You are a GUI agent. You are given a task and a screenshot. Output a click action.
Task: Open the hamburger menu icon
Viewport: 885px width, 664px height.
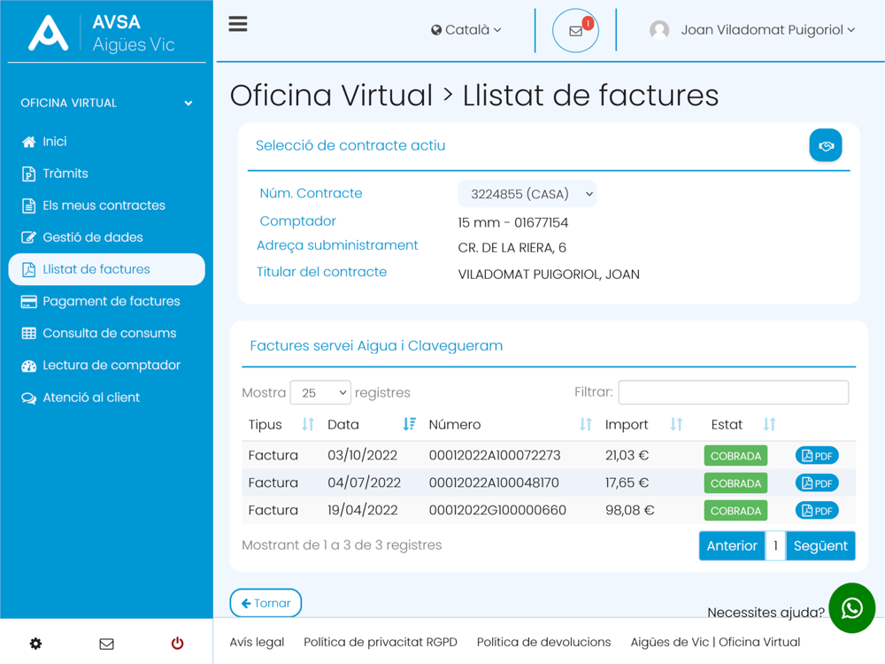click(x=237, y=24)
